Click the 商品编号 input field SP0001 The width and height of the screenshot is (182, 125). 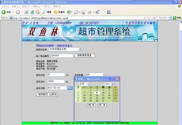tap(62, 56)
